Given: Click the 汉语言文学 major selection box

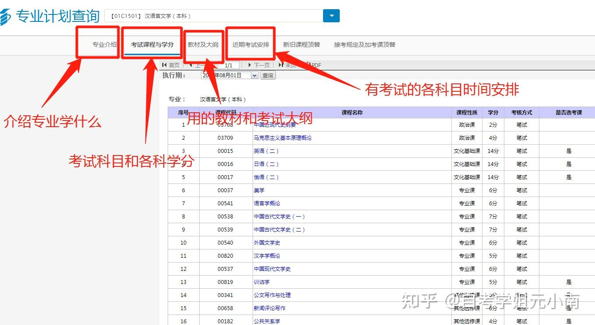Looking at the screenshot, I should (x=213, y=16).
